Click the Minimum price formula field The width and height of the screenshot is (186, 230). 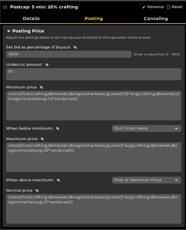point(94,105)
